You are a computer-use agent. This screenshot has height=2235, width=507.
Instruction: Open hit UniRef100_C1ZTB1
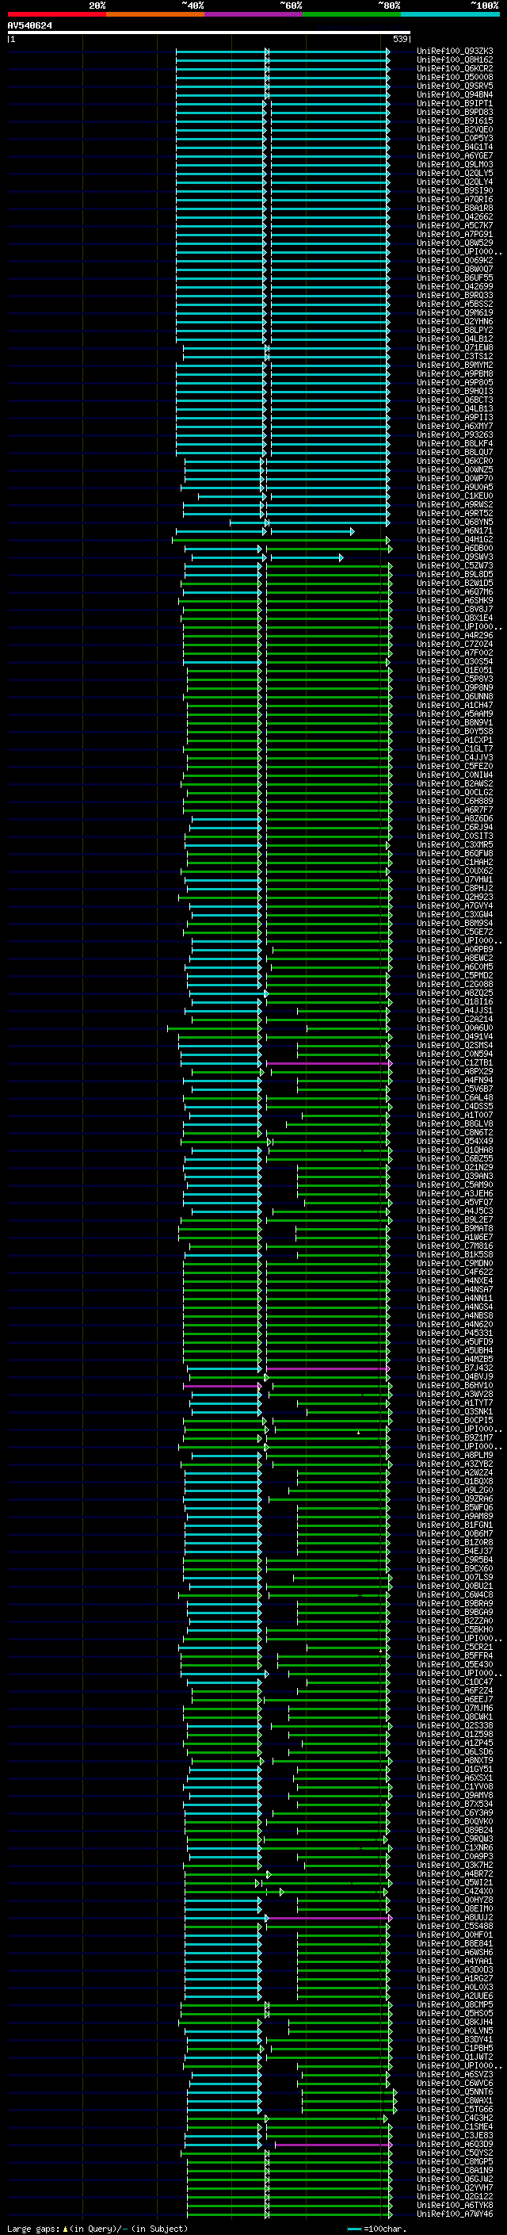coord(455,1063)
